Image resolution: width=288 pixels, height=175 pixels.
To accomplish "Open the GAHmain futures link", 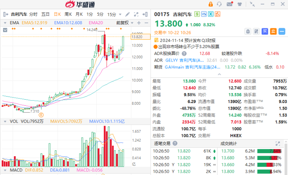I will [192, 67].
